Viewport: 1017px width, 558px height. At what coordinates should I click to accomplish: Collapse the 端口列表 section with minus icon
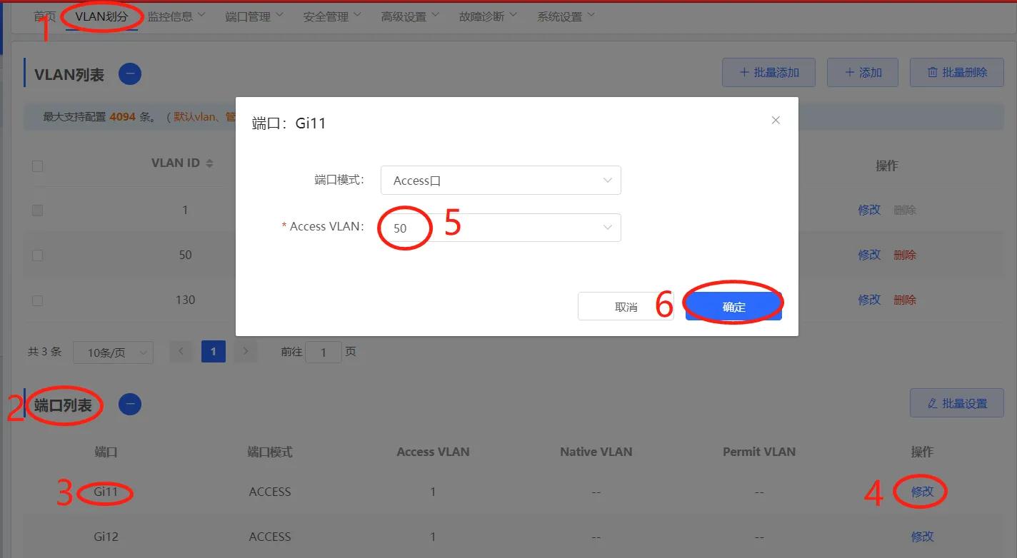[x=129, y=404]
